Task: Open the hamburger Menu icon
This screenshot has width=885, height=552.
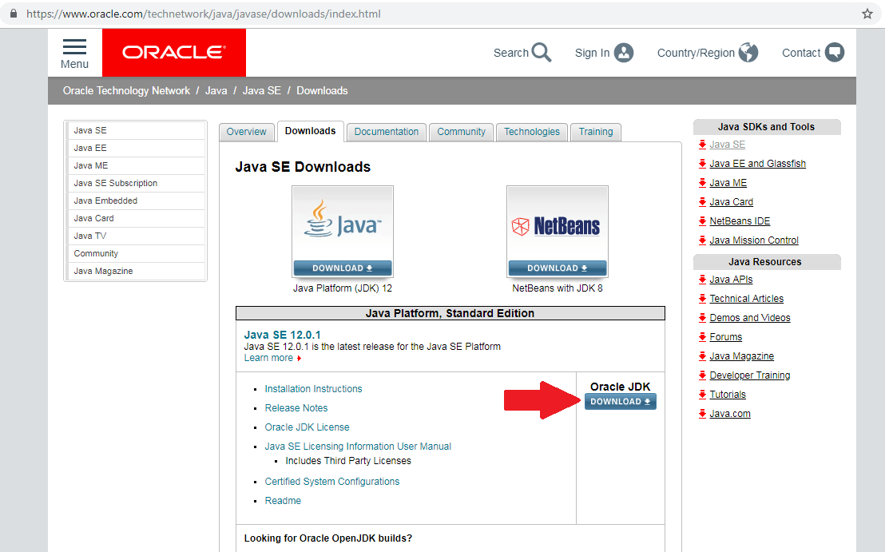Action: [74, 47]
